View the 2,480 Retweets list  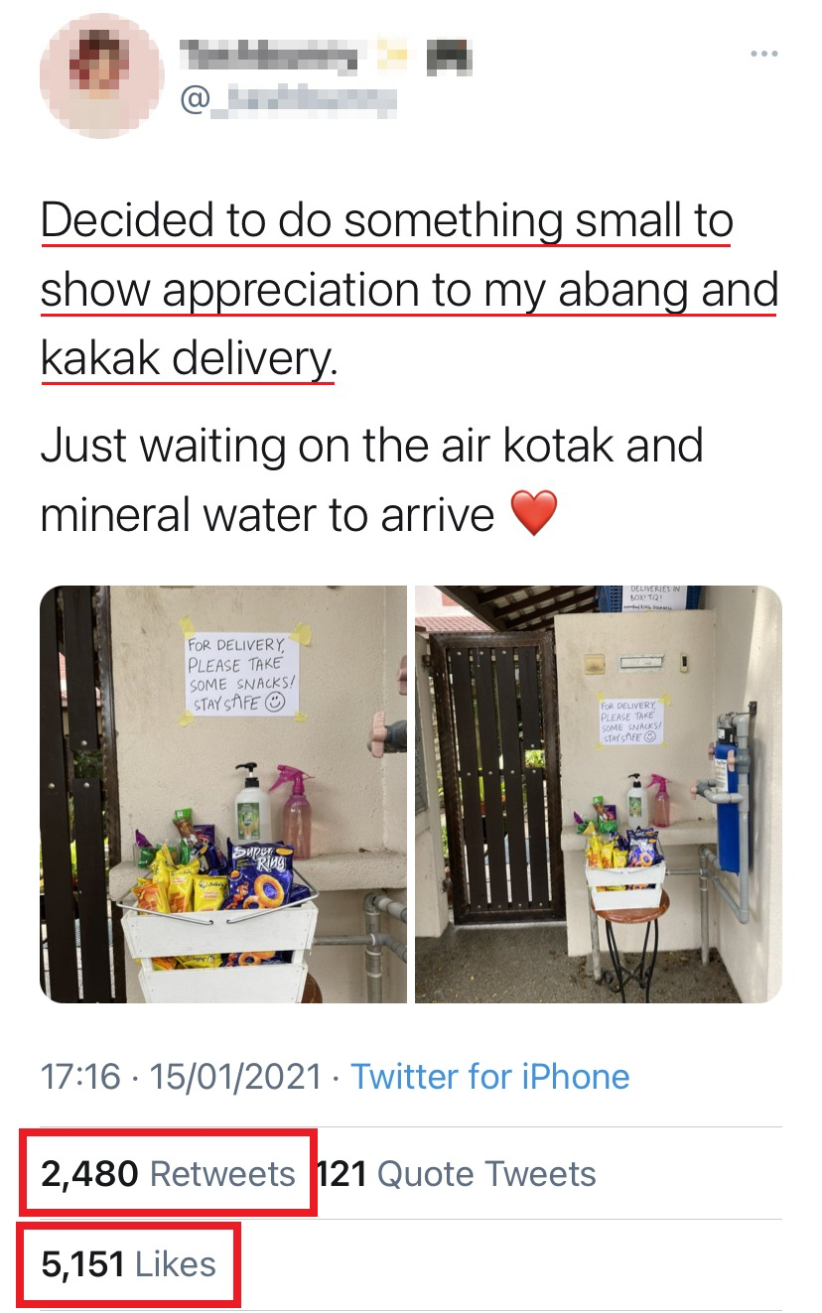point(168,1174)
